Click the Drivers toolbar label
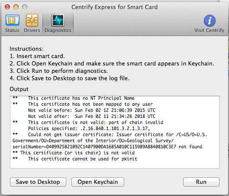This screenshot has height=196, width=229. 32,30
